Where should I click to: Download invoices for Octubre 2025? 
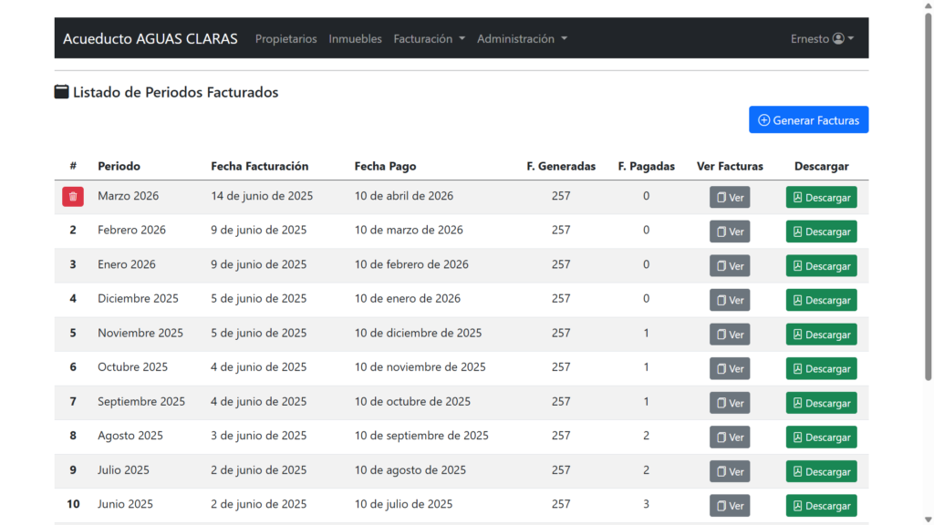[x=821, y=369]
